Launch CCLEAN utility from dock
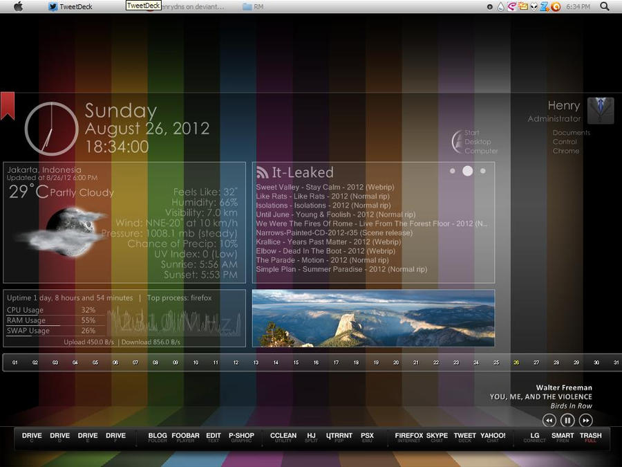 coord(283,437)
